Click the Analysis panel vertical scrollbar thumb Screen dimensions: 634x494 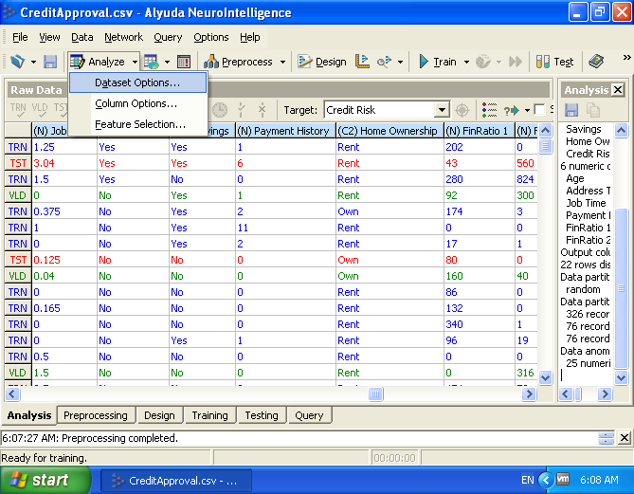[x=621, y=288]
